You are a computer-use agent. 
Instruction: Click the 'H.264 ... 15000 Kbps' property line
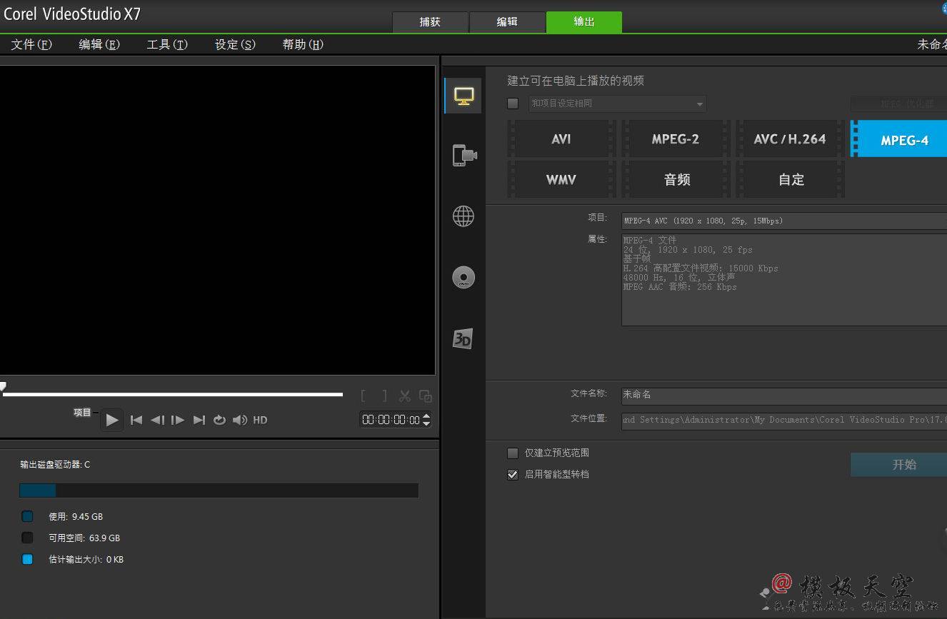coord(701,268)
